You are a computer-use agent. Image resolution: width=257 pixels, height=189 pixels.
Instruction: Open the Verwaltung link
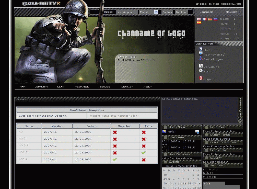[x=212, y=67]
